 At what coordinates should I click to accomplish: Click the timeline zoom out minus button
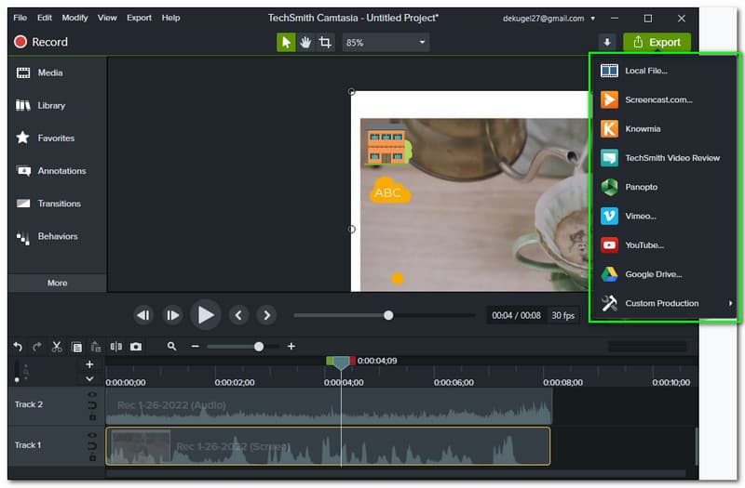[x=195, y=347]
